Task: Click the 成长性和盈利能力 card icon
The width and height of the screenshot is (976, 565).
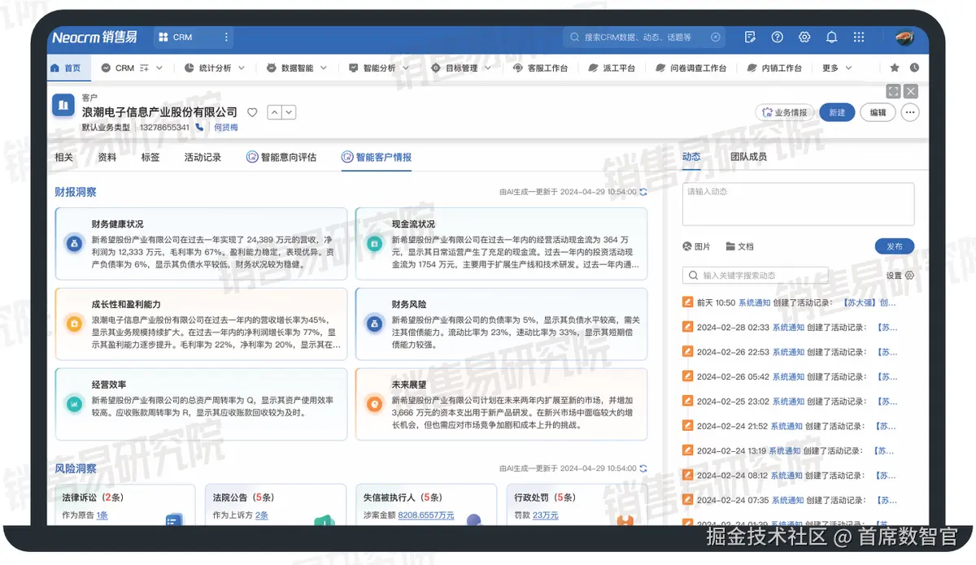Action: pos(74,324)
